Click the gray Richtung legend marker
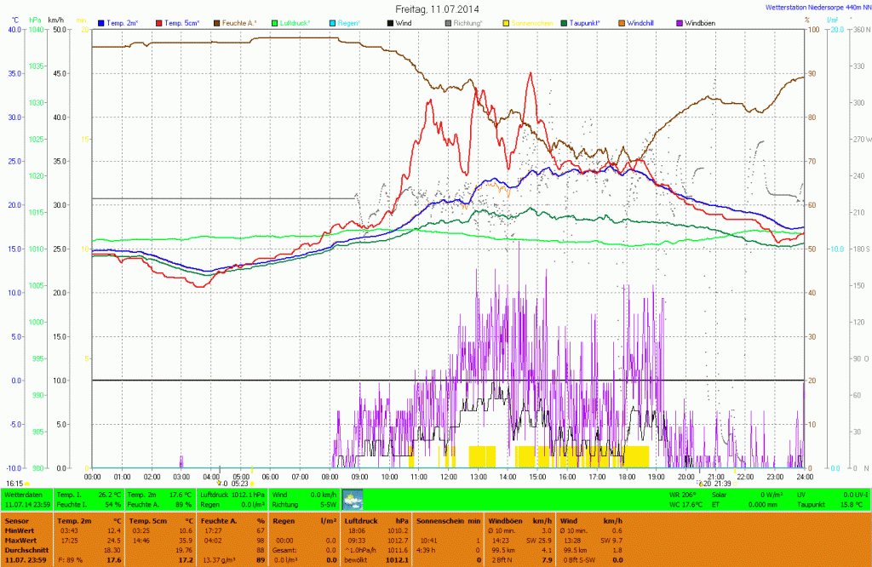 click(448, 23)
